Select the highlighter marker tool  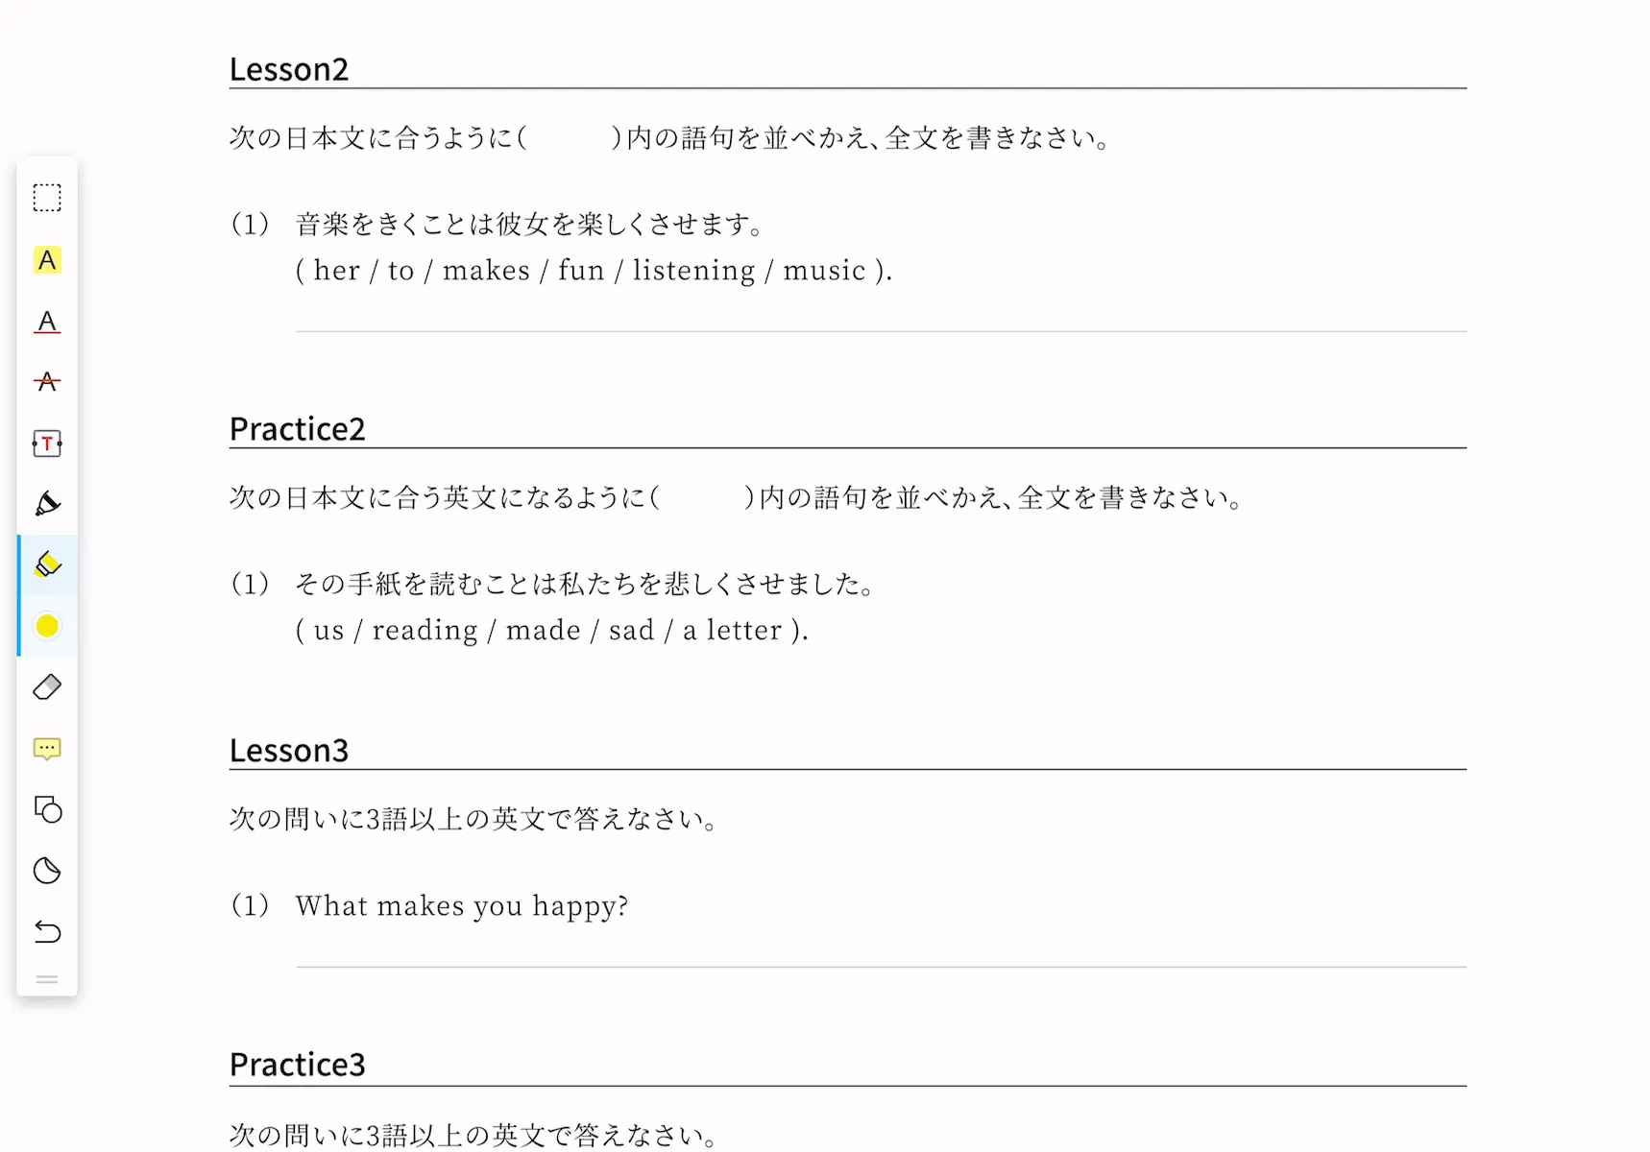coord(47,564)
